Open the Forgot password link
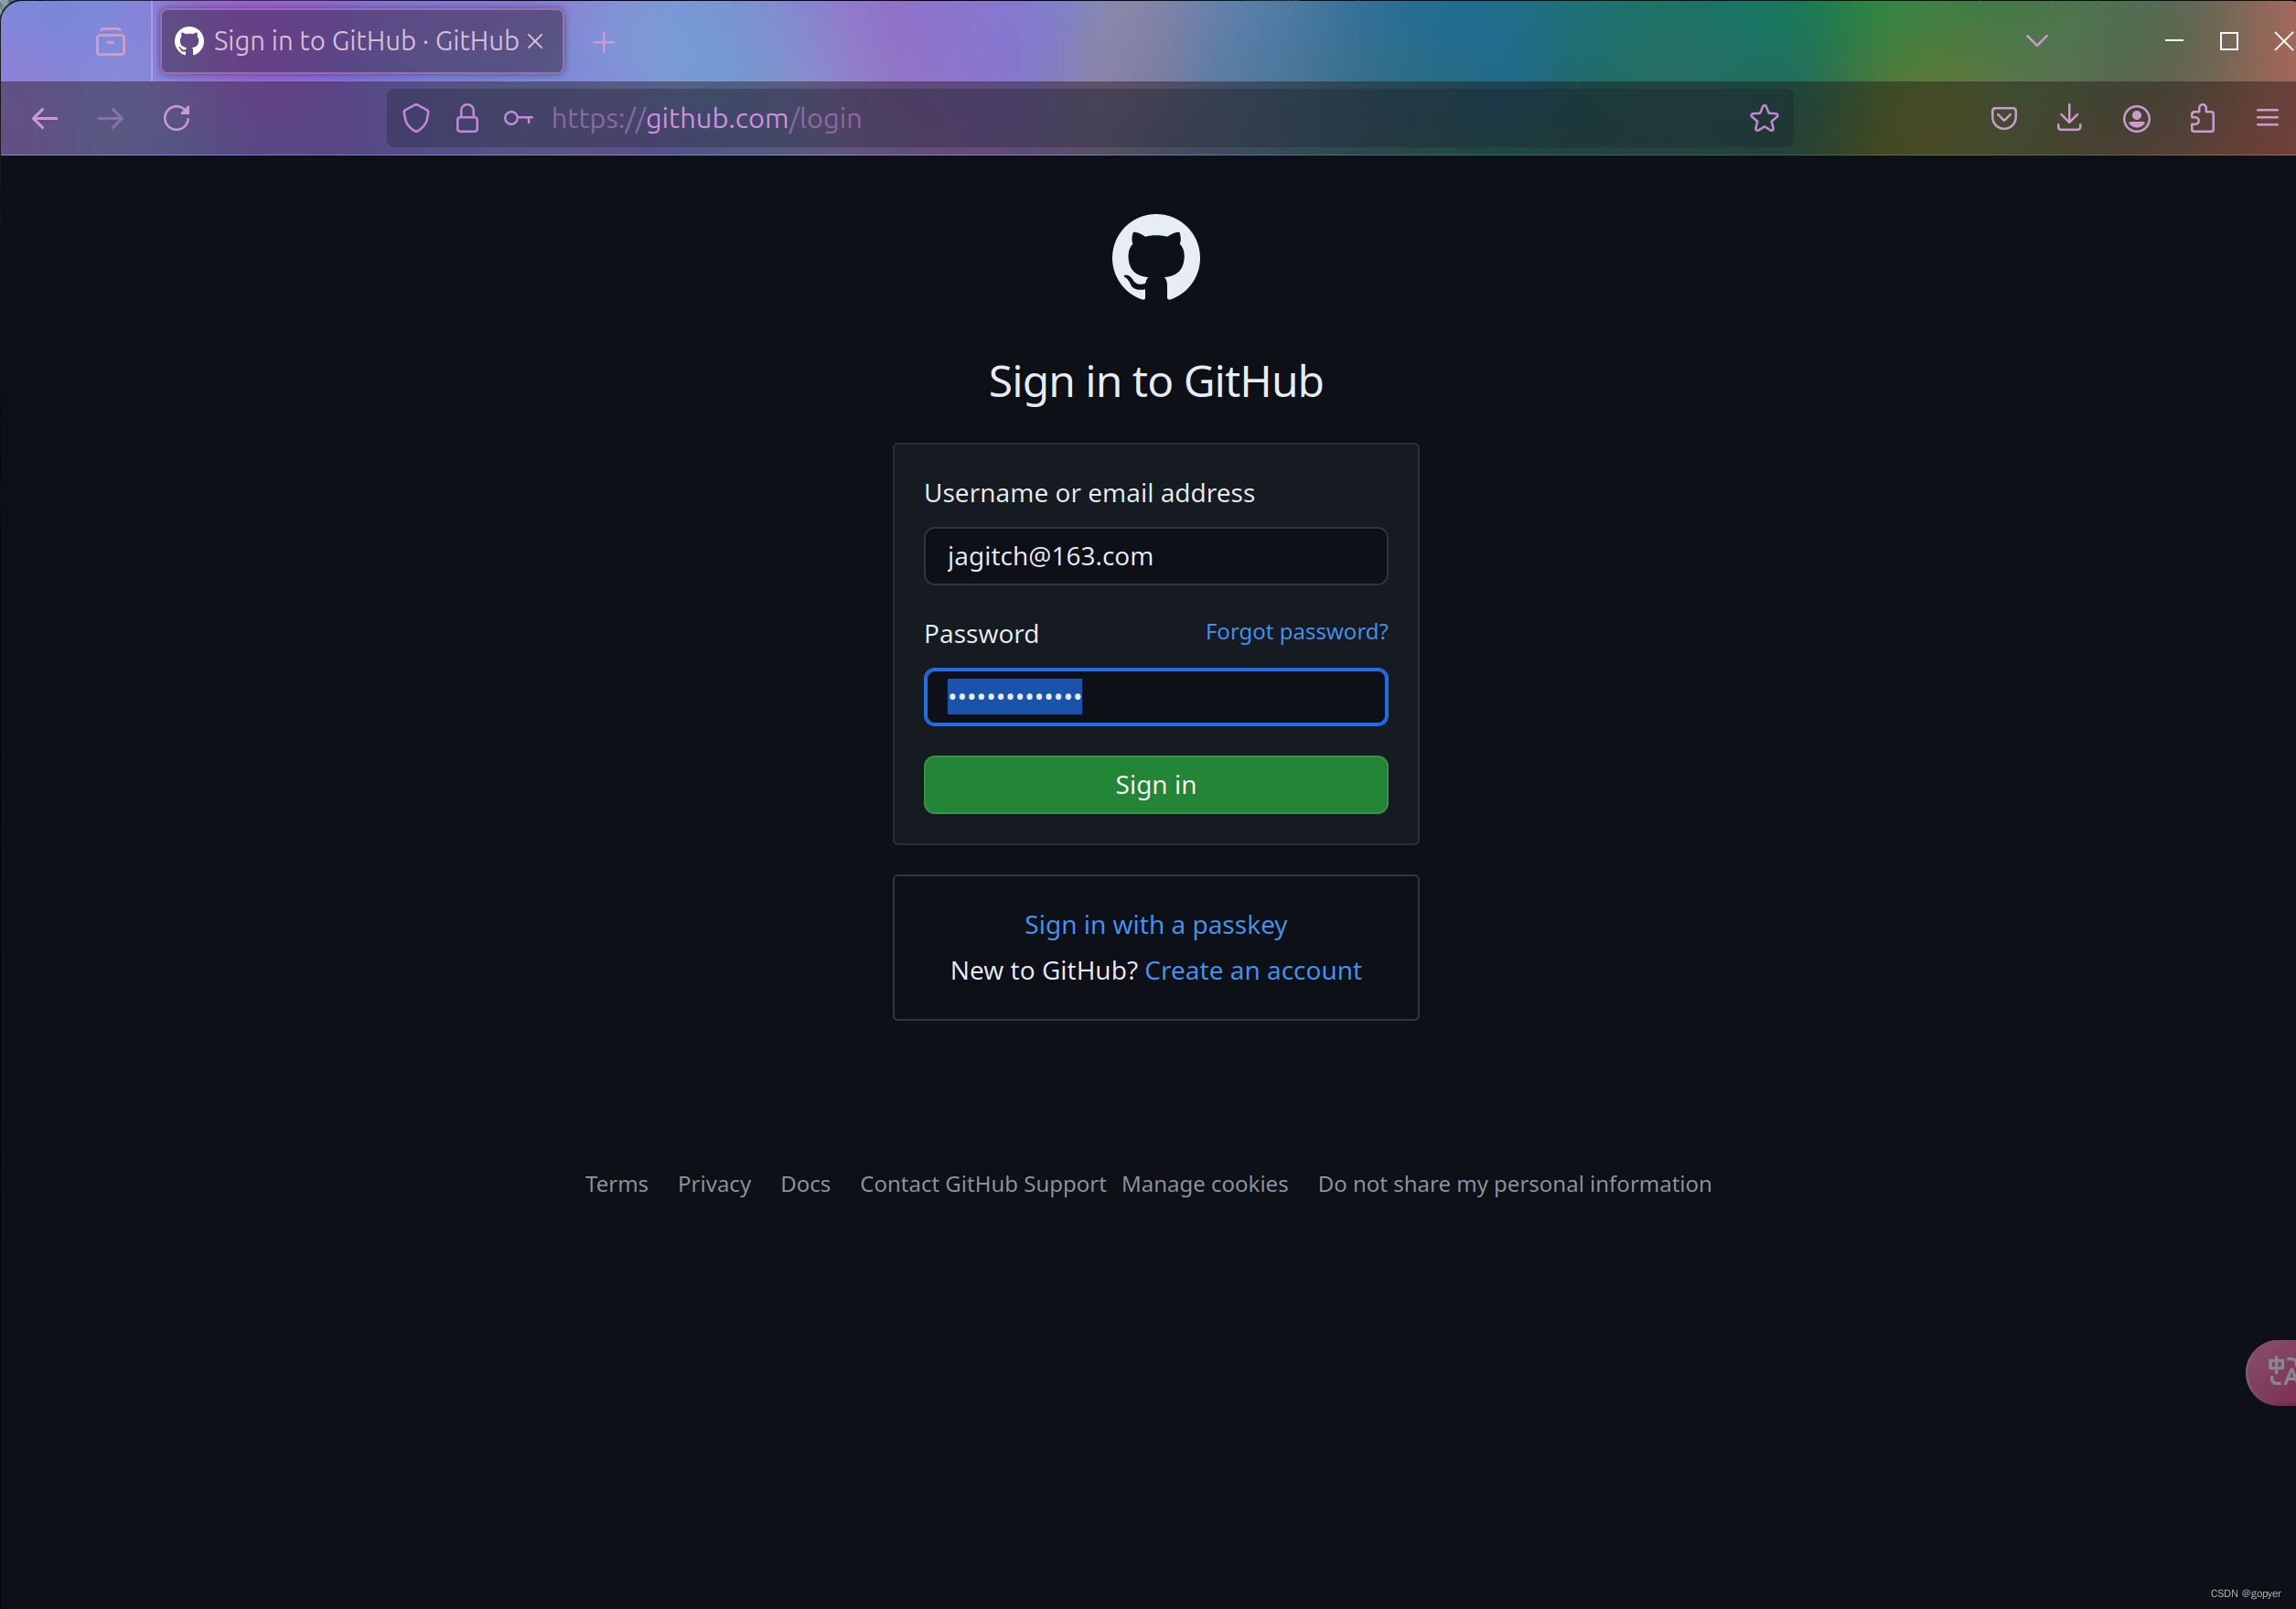 click(x=1296, y=632)
